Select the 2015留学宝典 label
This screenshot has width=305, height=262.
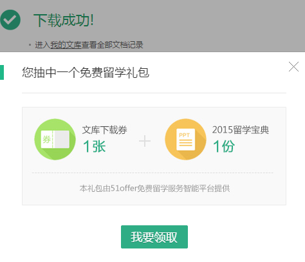coord(241,130)
